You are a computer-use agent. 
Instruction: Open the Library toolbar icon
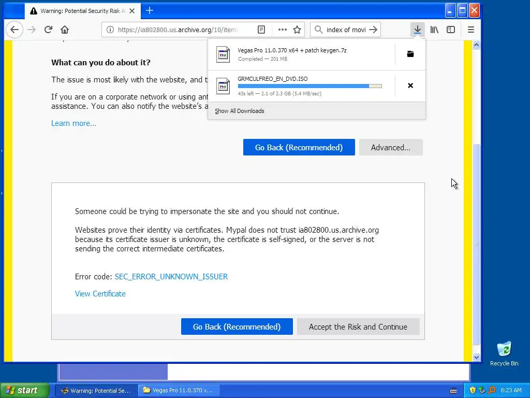pyautogui.click(x=434, y=30)
